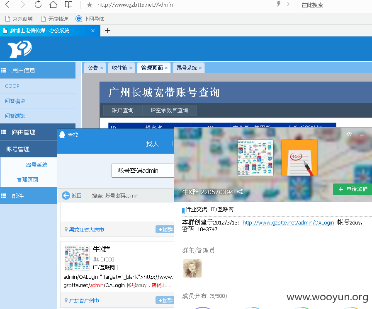The image size is (372, 309).
Task: Select the IP空余数目查询 menu item
Action: click(x=169, y=110)
